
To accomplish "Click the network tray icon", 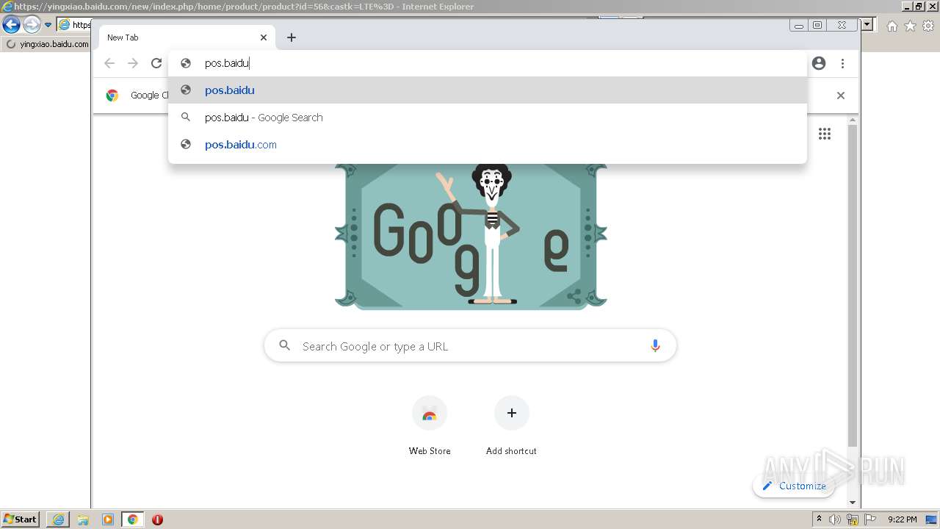I will [853, 519].
